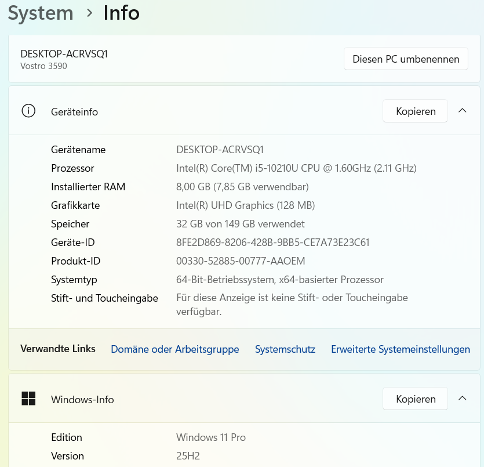
Task: Select the Windows-Info header label
Action: 82,399
